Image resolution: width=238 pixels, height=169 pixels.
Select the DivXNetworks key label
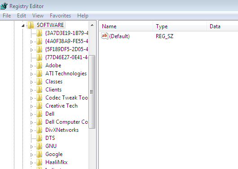[x=62, y=130]
